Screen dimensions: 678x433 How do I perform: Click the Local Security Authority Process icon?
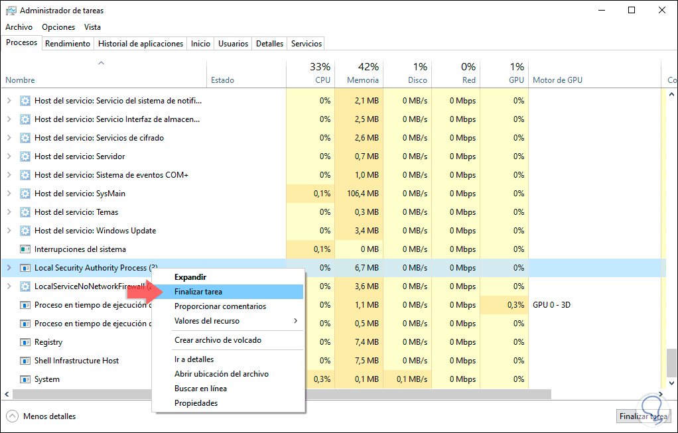pos(25,268)
